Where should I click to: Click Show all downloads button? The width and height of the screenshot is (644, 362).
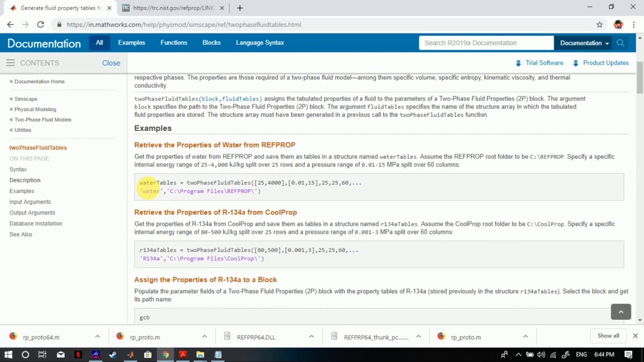coord(608,335)
